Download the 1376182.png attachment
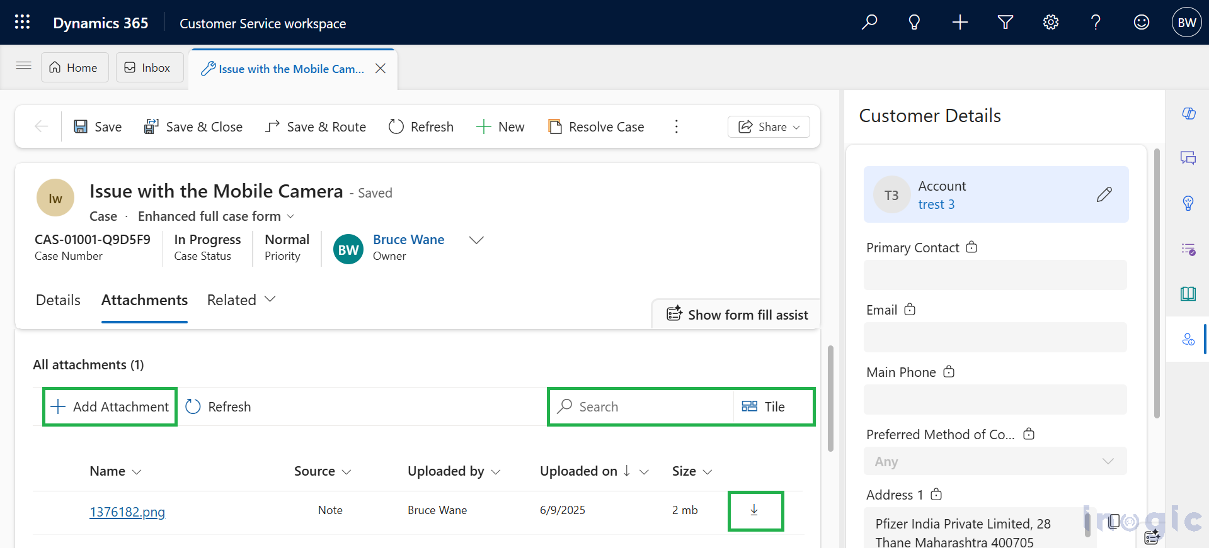1209x548 pixels. tap(755, 510)
